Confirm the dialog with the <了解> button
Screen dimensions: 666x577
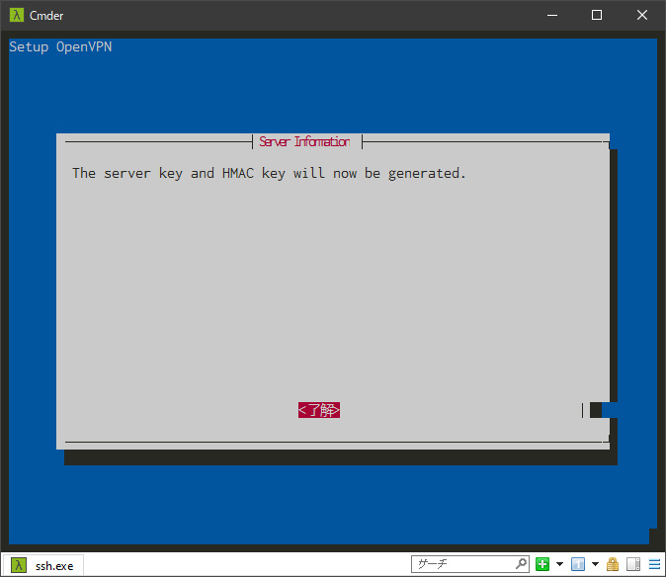coord(319,410)
